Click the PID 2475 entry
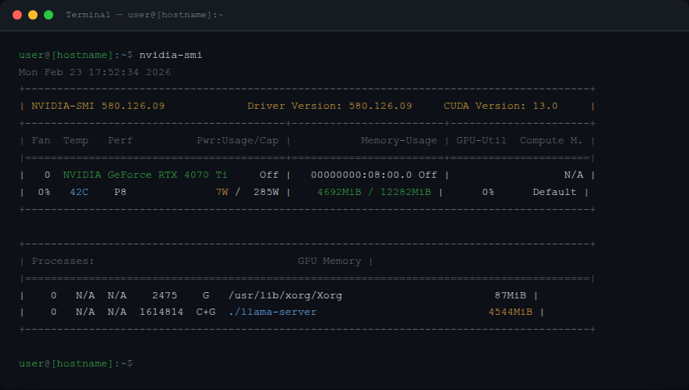The width and height of the screenshot is (689, 390). click(x=164, y=295)
